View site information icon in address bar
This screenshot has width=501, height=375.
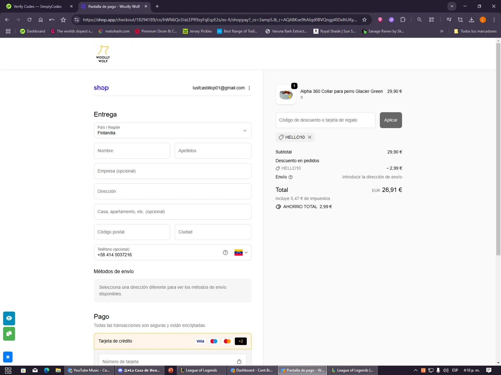tap(77, 20)
